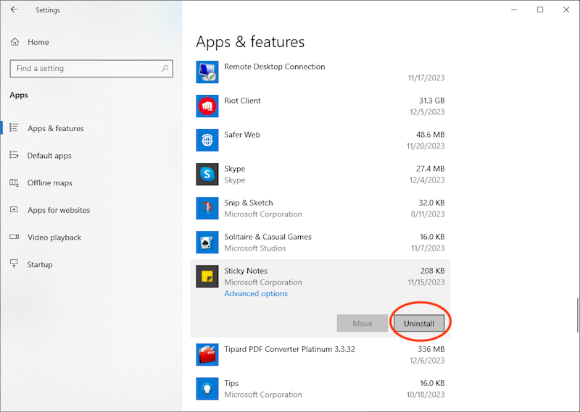580x412 pixels.
Task: Click the Home house icon
Action: click(14, 42)
